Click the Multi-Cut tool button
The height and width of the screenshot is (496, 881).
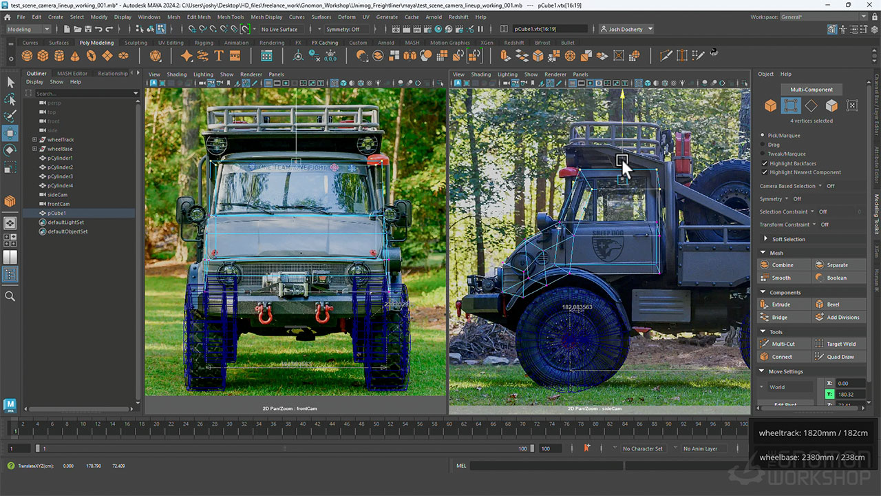(x=783, y=344)
